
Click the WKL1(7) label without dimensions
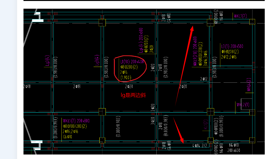point(240,16)
